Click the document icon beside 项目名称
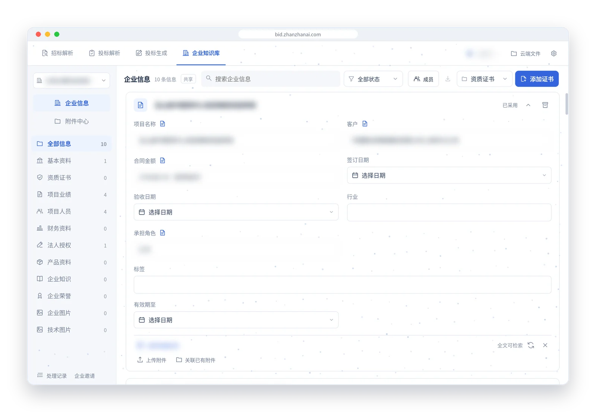Viewport: 596px width, 412px height. click(162, 124)
